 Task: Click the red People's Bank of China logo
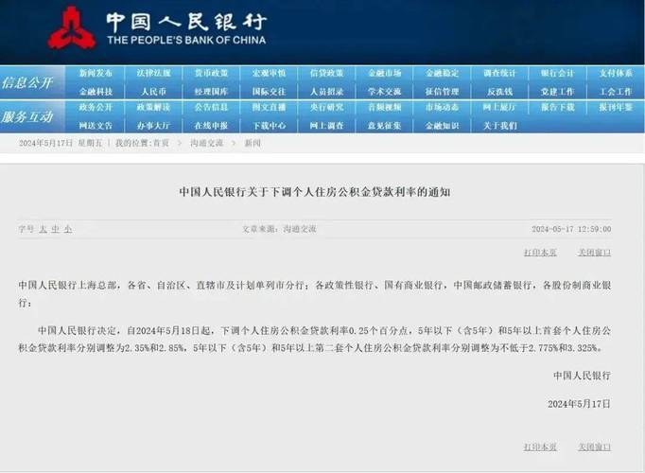72,28
